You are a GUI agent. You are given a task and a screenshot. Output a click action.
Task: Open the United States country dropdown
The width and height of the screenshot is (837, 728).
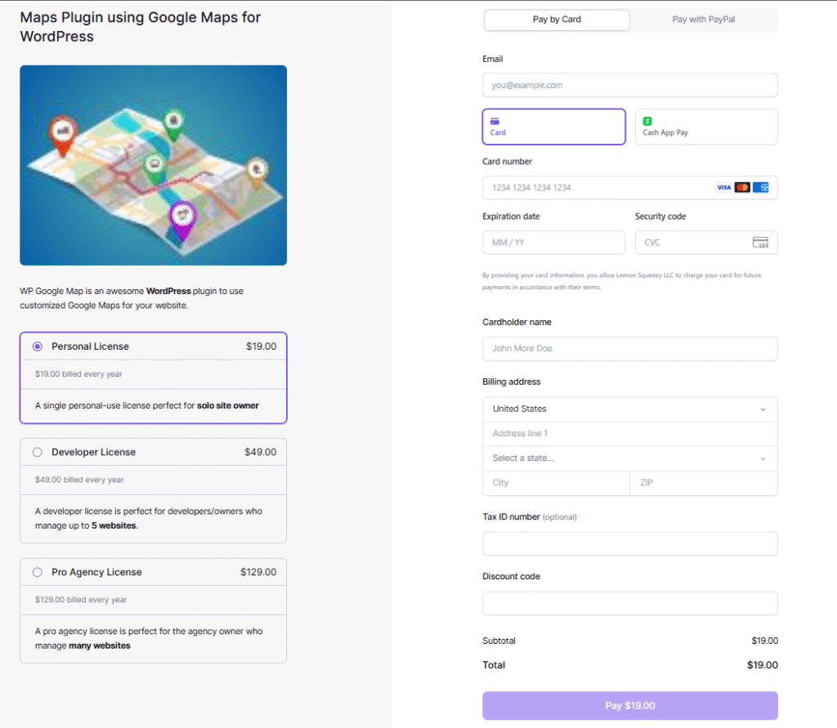point(630,409)
